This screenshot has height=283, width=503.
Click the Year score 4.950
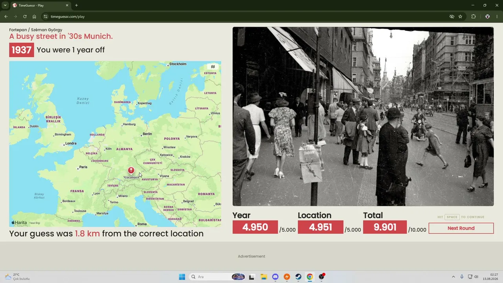coord(255,227)
